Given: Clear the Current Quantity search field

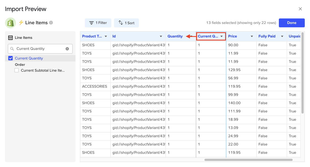Looking at the screenshot, I should pos(67,49).
